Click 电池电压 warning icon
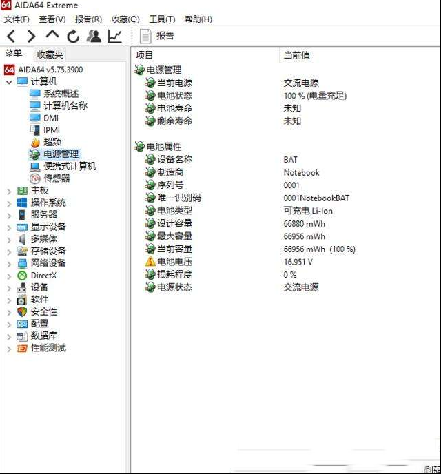This screenshot has width=441, height=474. 150,262
